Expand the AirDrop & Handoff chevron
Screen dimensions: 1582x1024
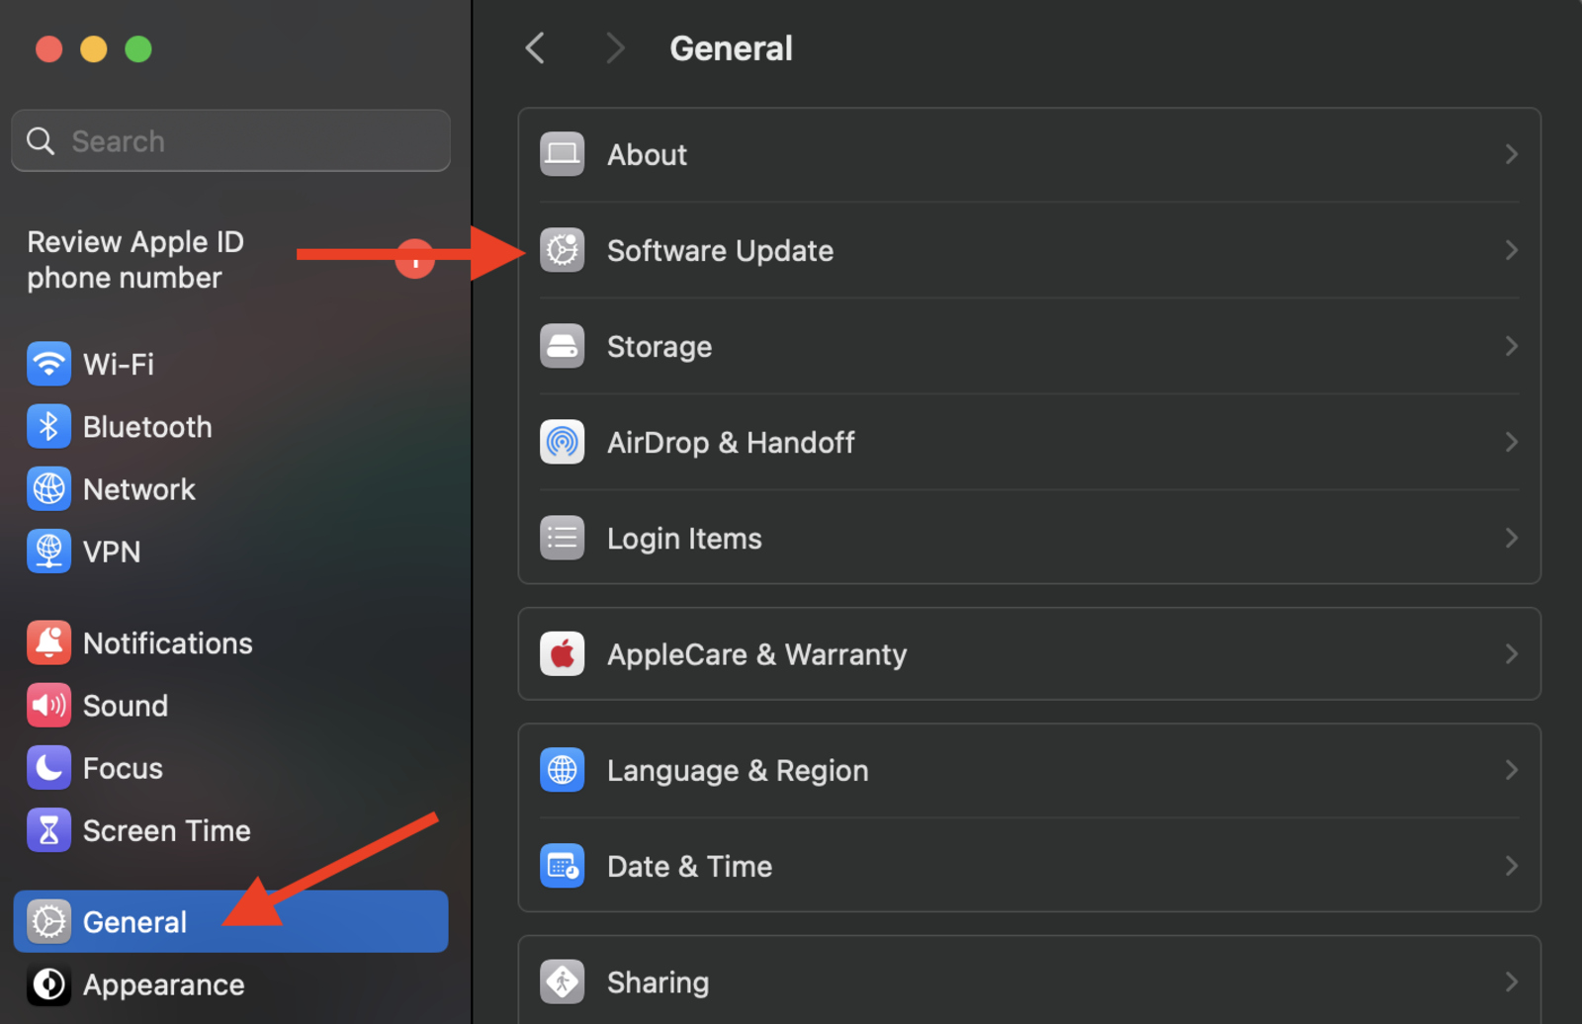tap(1510, 442)
